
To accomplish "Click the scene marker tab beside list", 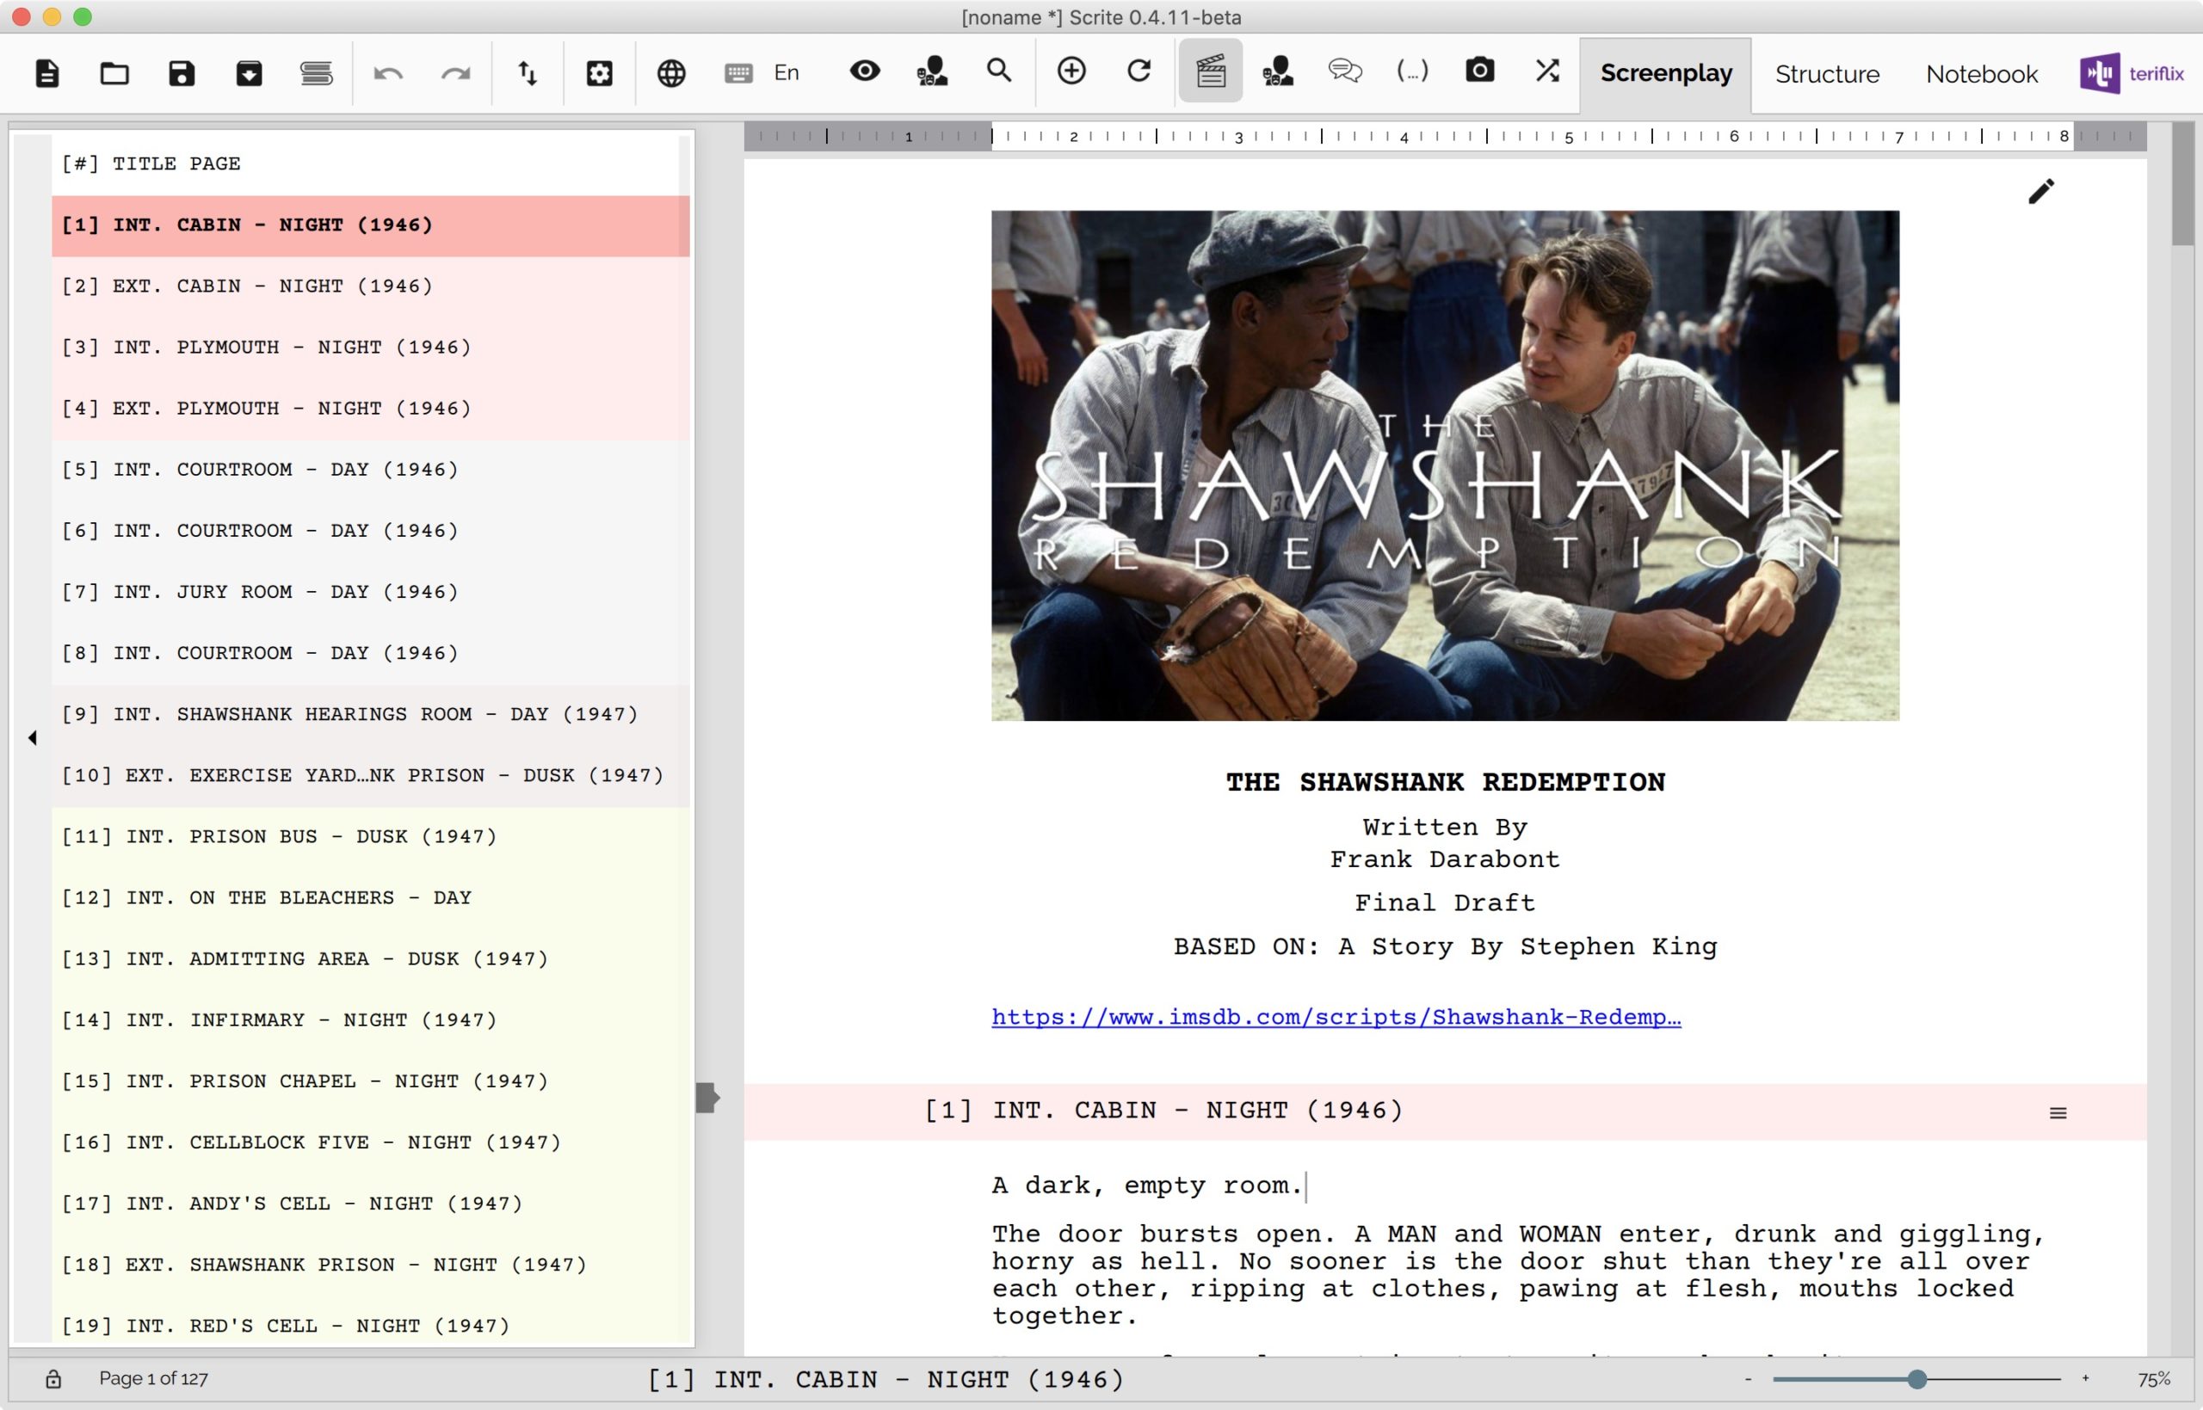I will (707, 1097).
